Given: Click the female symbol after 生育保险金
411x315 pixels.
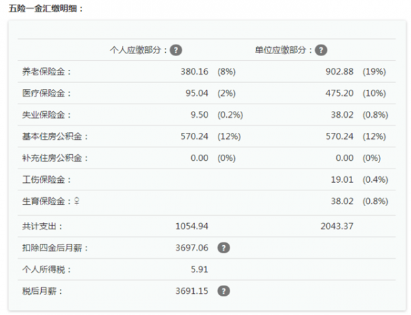Looking at the screenshot, I should click(x=77, y=201).
